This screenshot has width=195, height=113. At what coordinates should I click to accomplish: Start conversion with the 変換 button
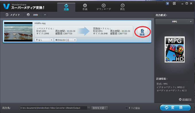click(x=175, y=108)
